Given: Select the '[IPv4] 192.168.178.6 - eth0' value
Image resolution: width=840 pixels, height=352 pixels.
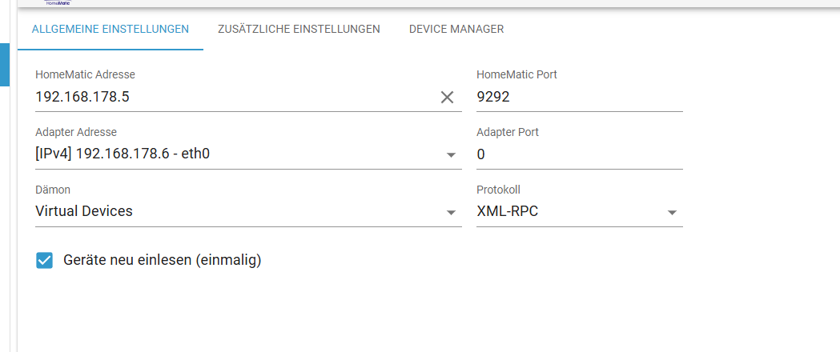Looking at the screenshot, I should 123,154.
